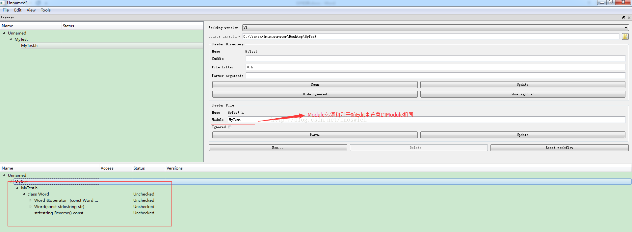The height and width of the screenshot is (232, 632).
Task: Collapse class Word node
Action: point(24,194)
